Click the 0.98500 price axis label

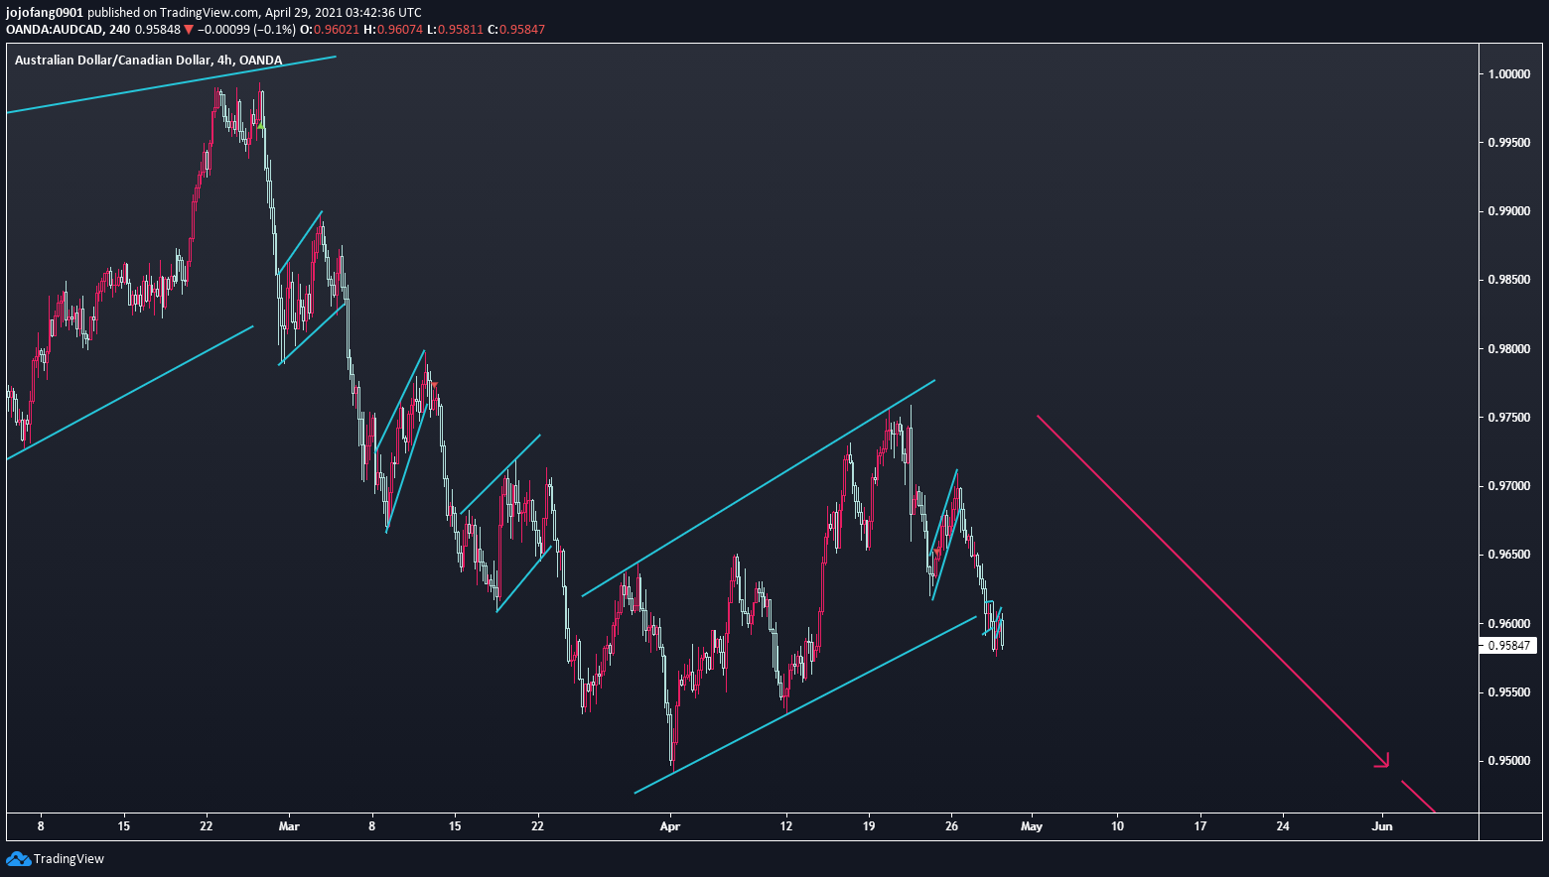[1508, 280]
